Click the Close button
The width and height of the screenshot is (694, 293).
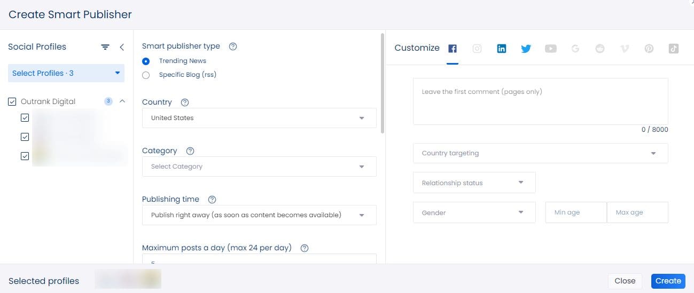click(x=625, y=281)
